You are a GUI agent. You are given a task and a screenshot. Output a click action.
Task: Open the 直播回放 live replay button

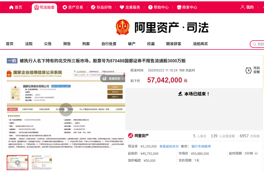[113, 78]
